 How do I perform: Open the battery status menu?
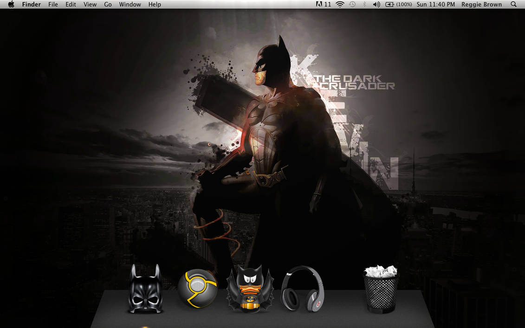point(399,4)
